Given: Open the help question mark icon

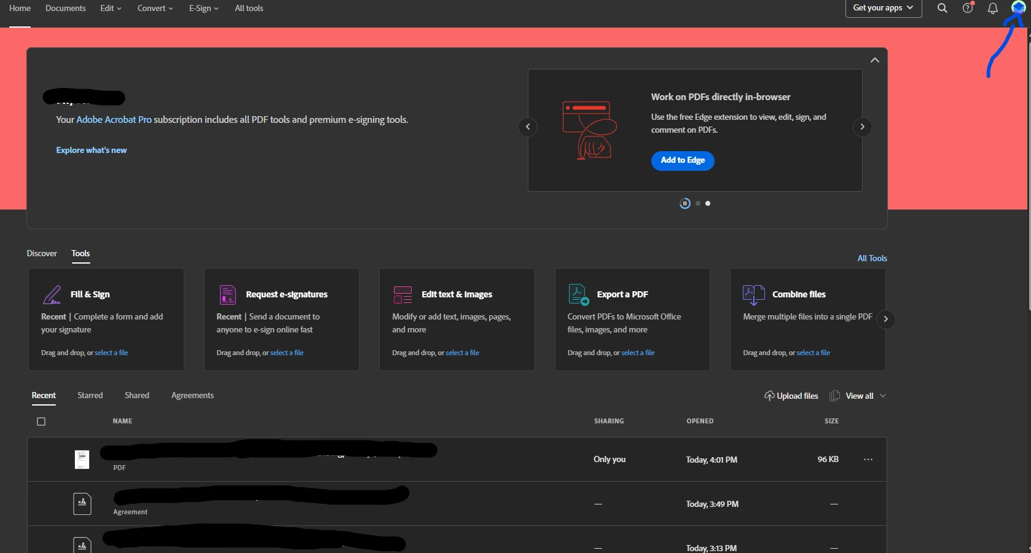Looking at the screenshot, I should click(x=968, y=8).
